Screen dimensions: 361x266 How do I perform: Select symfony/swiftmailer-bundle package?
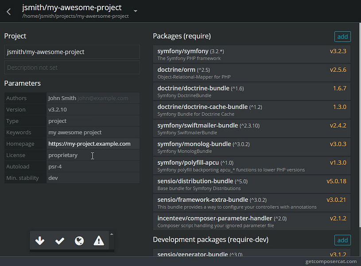pyautogui.click(x=252, y=129)
